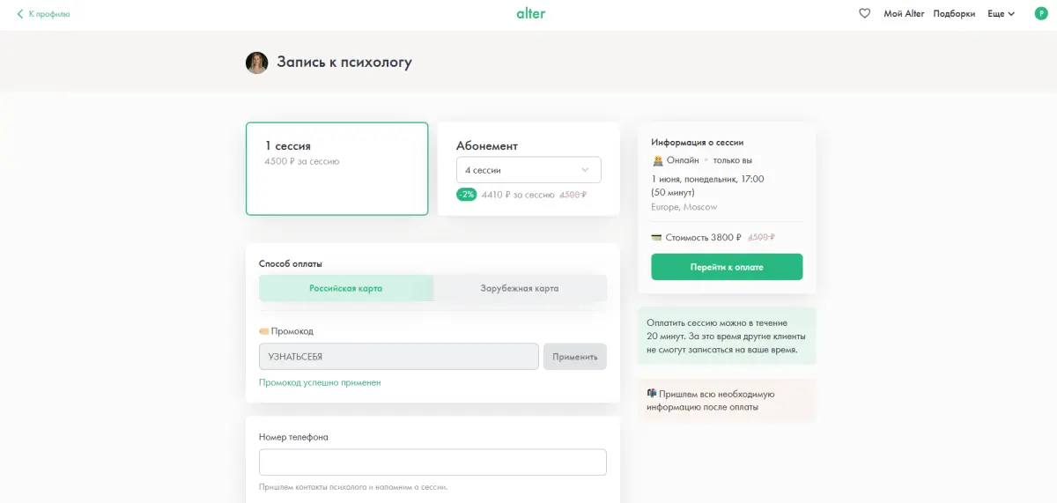The height and width of the screenshot is (503, 1057).
Task: Choose Зарубежная карта payment method
Action: (x=520, y=288)
